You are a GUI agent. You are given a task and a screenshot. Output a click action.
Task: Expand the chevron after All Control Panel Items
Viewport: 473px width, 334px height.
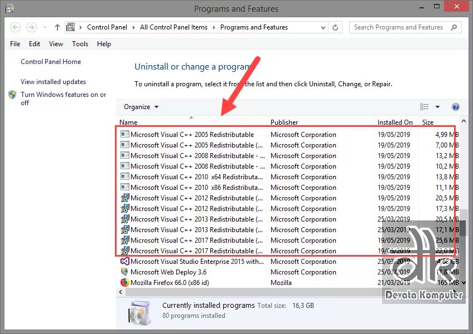(x=214, y=27)
